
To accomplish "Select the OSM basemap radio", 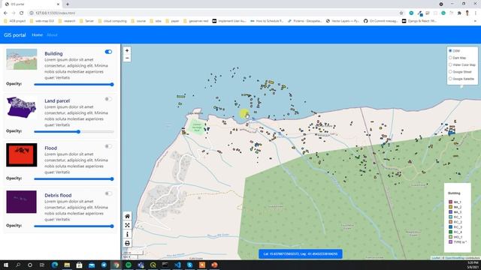I will coord(450,51).
